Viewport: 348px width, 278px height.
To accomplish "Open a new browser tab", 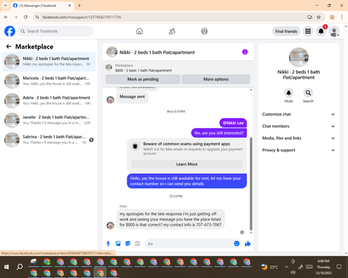I will coord(79,6).
